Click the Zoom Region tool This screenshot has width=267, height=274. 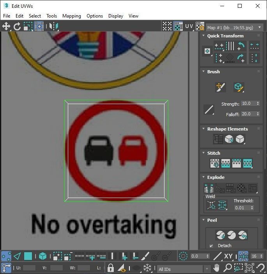[x=239, y=268]
